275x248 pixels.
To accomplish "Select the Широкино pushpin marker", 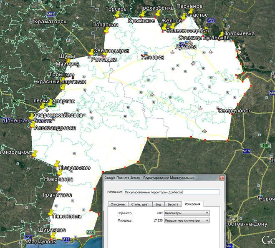I will coord(53,235).
